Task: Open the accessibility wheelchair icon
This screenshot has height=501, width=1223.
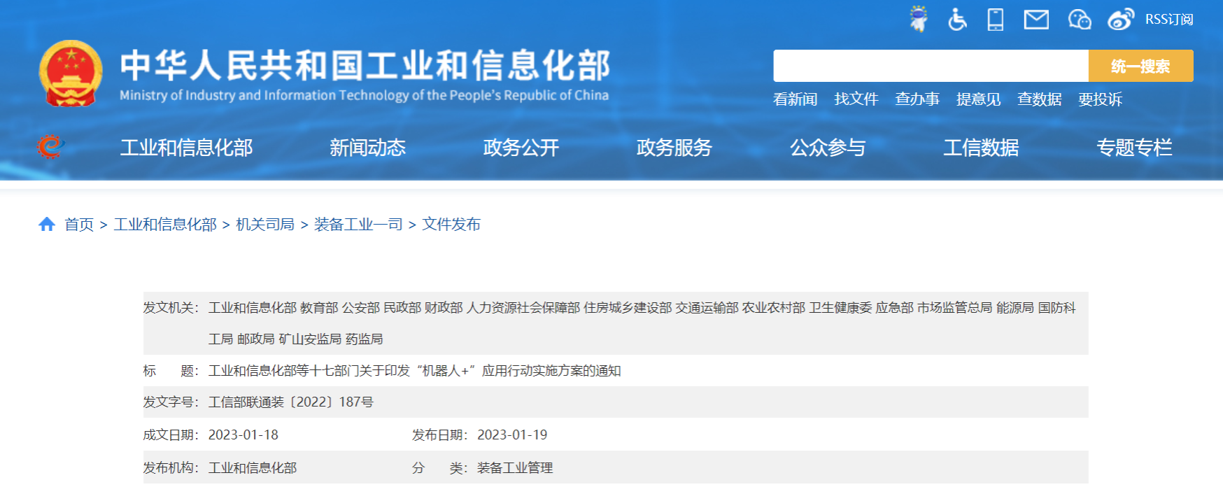Action: pos(957,20)
